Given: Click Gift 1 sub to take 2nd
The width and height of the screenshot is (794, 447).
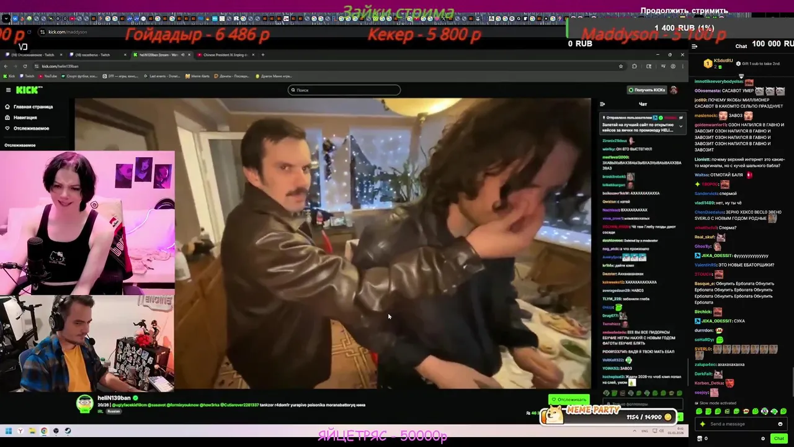Looking at the screenshot, I should tap(757, 63).
